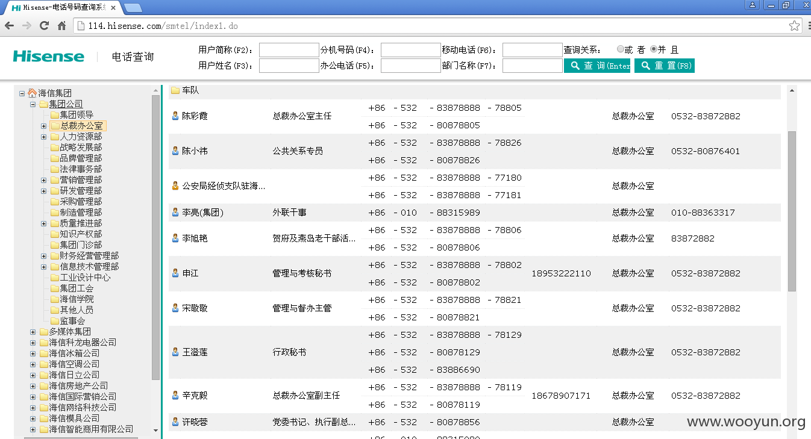
Task: Click the 车队 folder icon
Action: pos(175,90)
